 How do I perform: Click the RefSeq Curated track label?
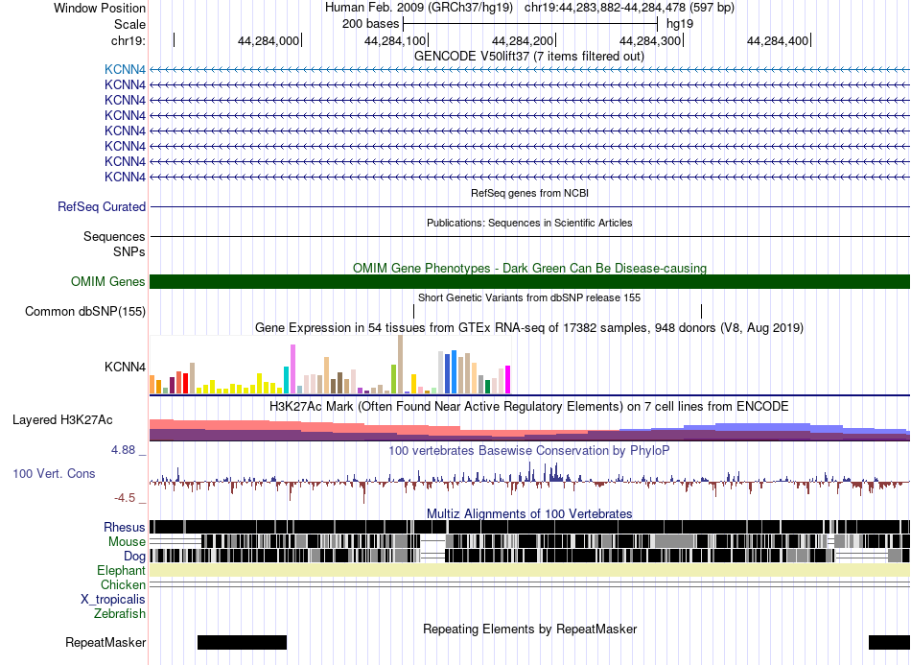[x=102, y=207]
